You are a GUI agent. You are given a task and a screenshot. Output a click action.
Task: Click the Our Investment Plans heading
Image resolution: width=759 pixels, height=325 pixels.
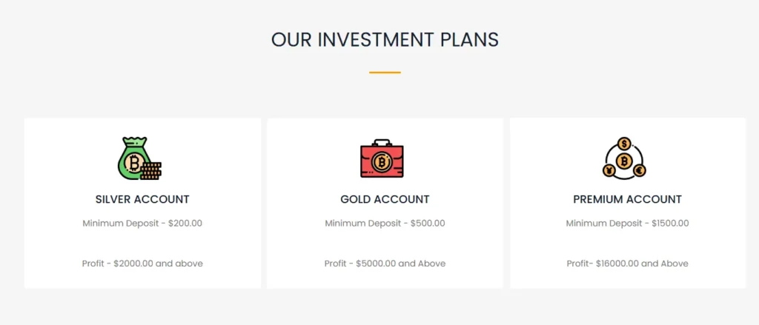(x=385, y=39)
